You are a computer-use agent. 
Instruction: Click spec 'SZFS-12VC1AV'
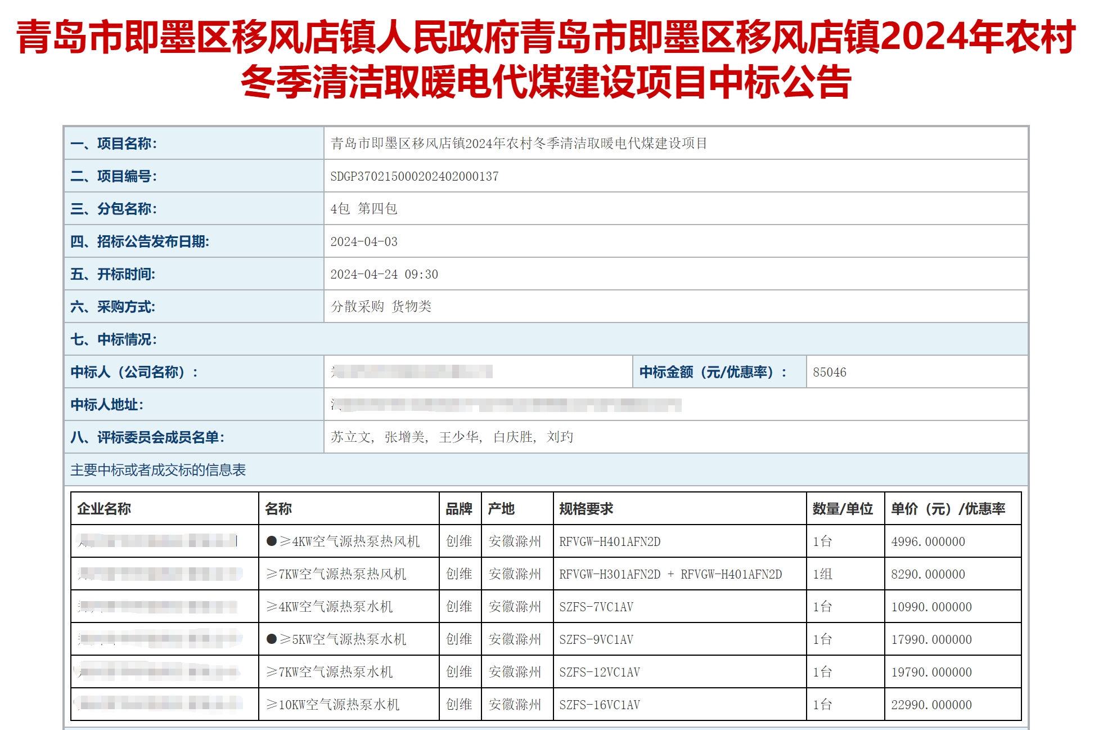[600, 672]
